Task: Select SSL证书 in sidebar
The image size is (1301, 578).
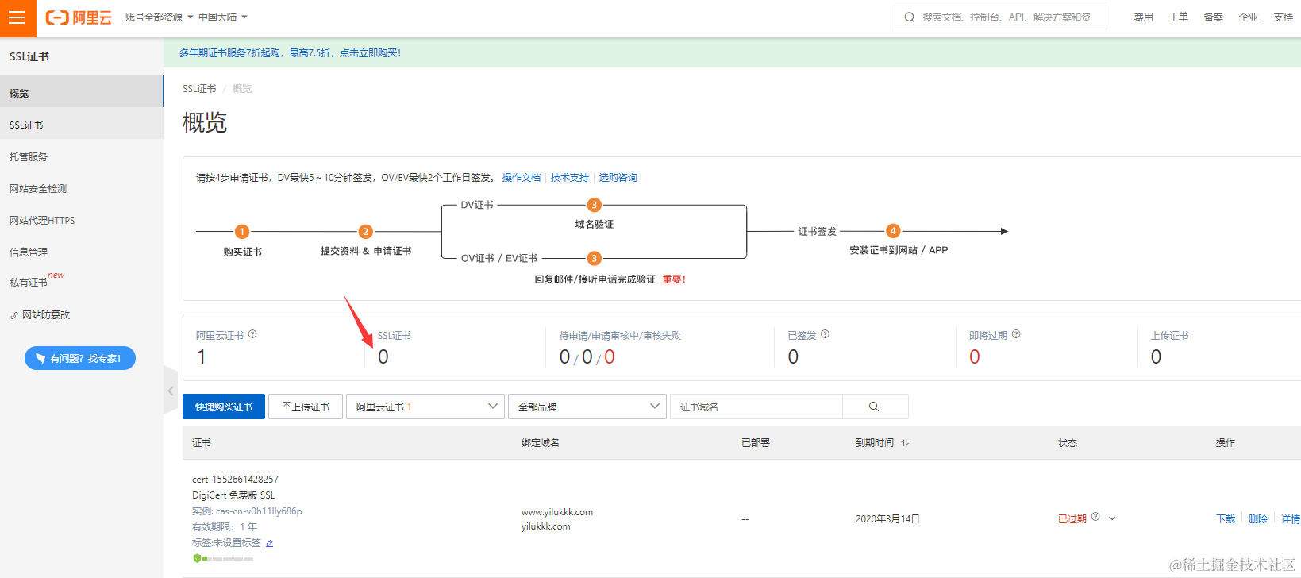Action: point(82,125)
